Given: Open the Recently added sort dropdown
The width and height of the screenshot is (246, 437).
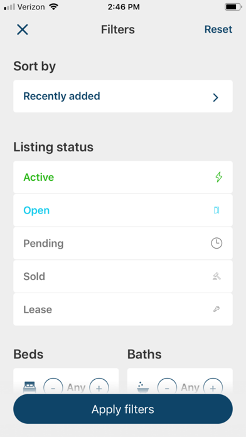Looking at the screenshot, I should click(x=123, y=96).
